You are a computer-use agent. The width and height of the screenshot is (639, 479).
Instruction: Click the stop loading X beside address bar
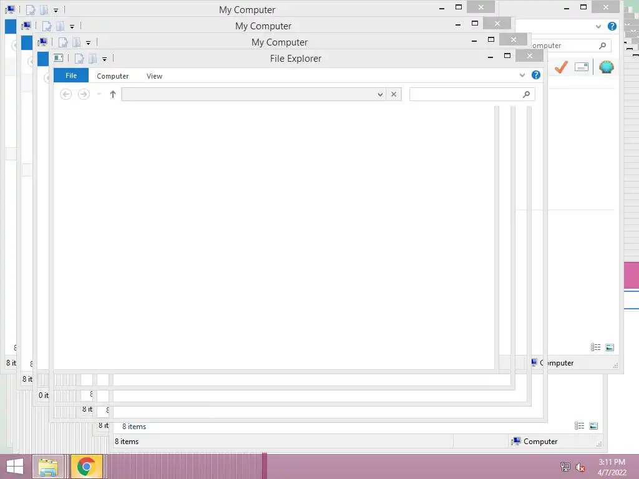click(x=394, y=94)
